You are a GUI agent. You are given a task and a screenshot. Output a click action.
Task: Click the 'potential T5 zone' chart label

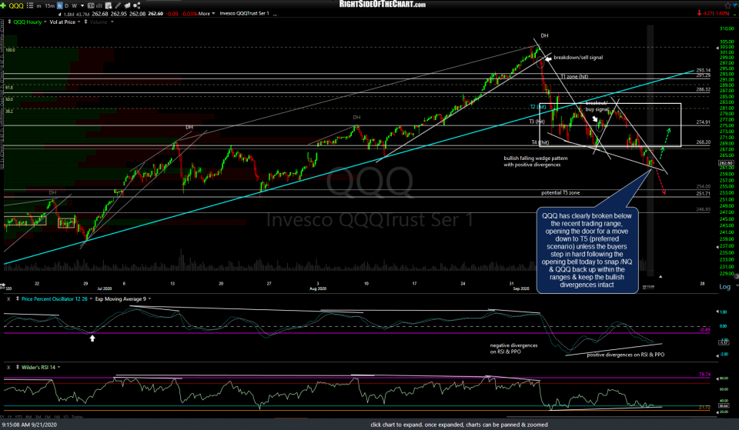click(560, 192)
